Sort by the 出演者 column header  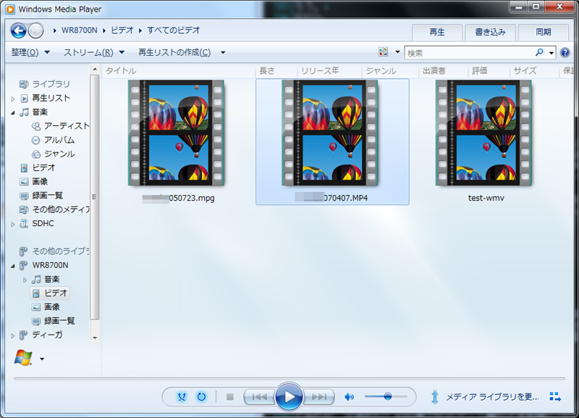[x=443, y=70]
